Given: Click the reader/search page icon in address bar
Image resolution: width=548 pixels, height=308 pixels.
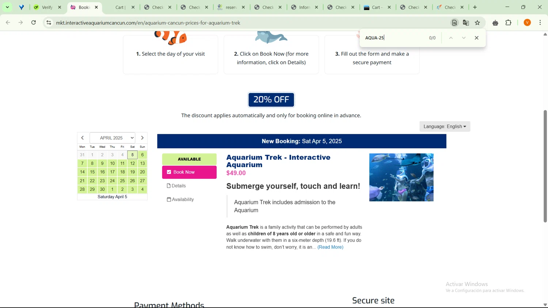Looking at the screenshot, I should (454, 23).
